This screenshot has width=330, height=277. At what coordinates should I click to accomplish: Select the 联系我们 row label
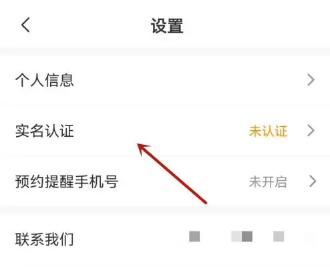tap(44, 239)
